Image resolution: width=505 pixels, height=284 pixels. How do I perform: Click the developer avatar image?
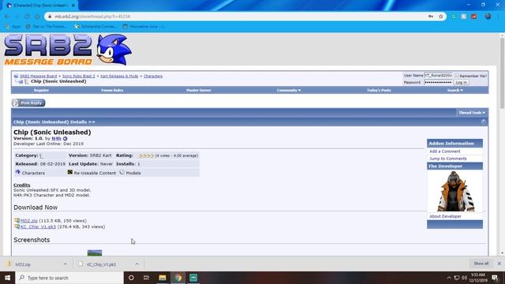point(454,191)
